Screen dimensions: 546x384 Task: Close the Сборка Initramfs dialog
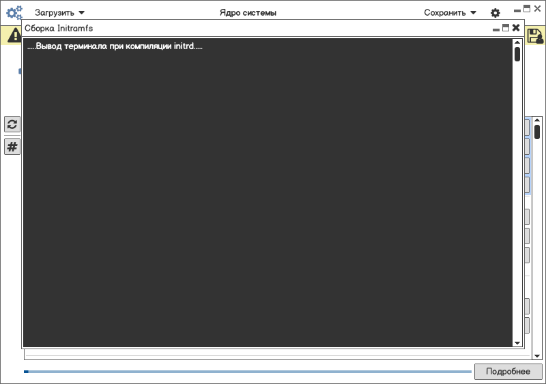516,27
